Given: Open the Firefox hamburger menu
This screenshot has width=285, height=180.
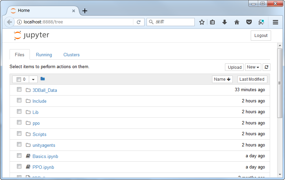Looking at the screenshot, I should tap(275, 22).
